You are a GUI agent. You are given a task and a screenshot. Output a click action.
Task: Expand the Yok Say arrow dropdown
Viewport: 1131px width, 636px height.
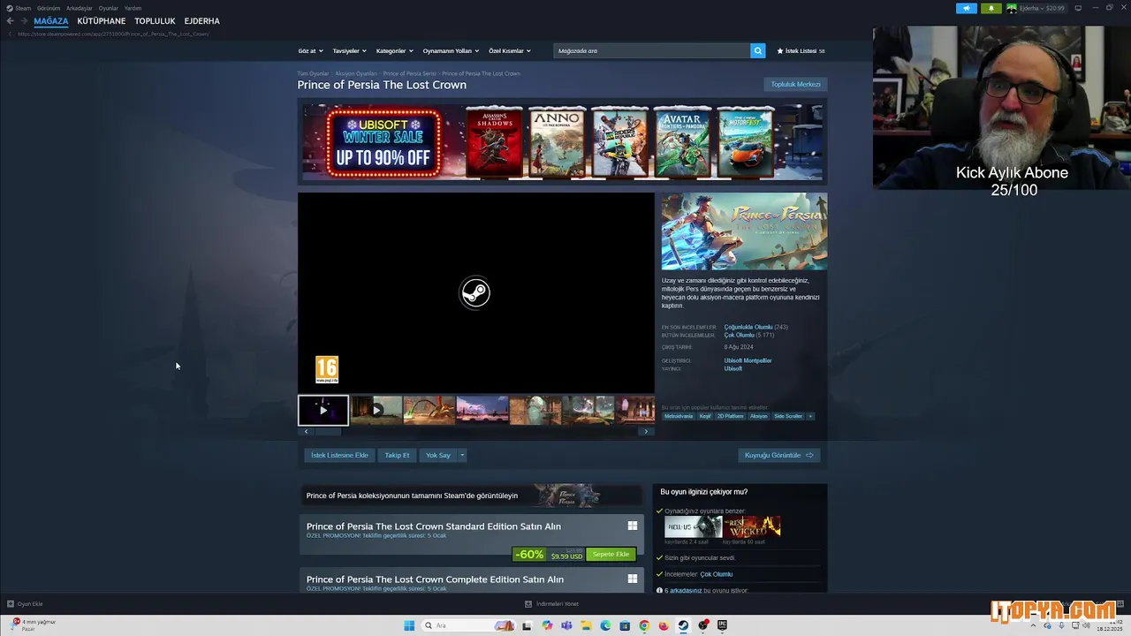point(462,456)
